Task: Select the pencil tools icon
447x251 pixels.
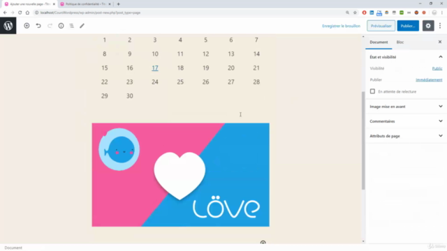Action: point(82,26)
